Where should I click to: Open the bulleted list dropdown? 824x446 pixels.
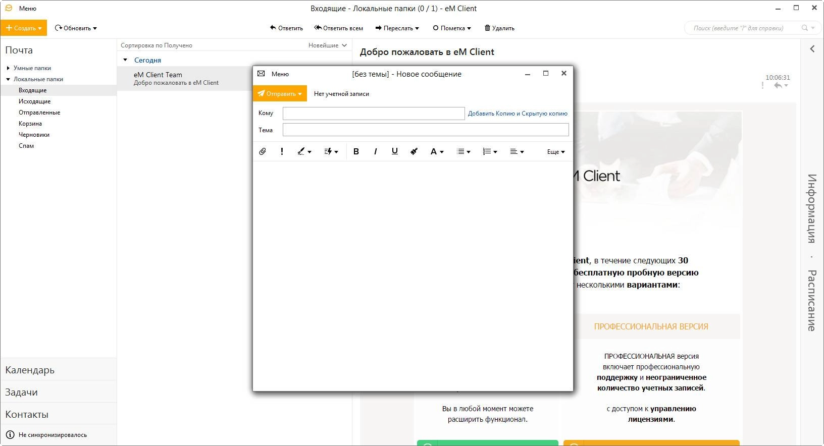(x=463, y=151)
